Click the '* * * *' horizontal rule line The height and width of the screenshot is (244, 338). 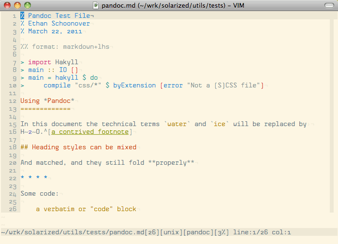coord(34,178)
